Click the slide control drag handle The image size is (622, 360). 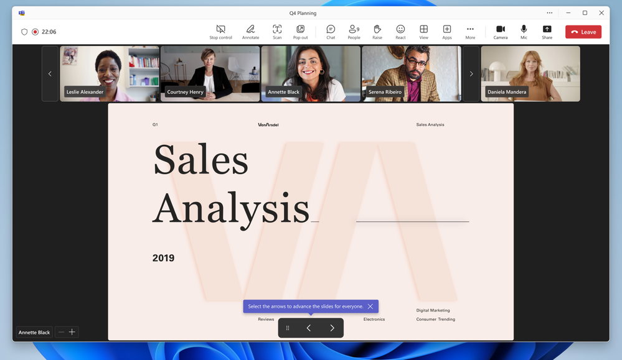tap(288, 328)
